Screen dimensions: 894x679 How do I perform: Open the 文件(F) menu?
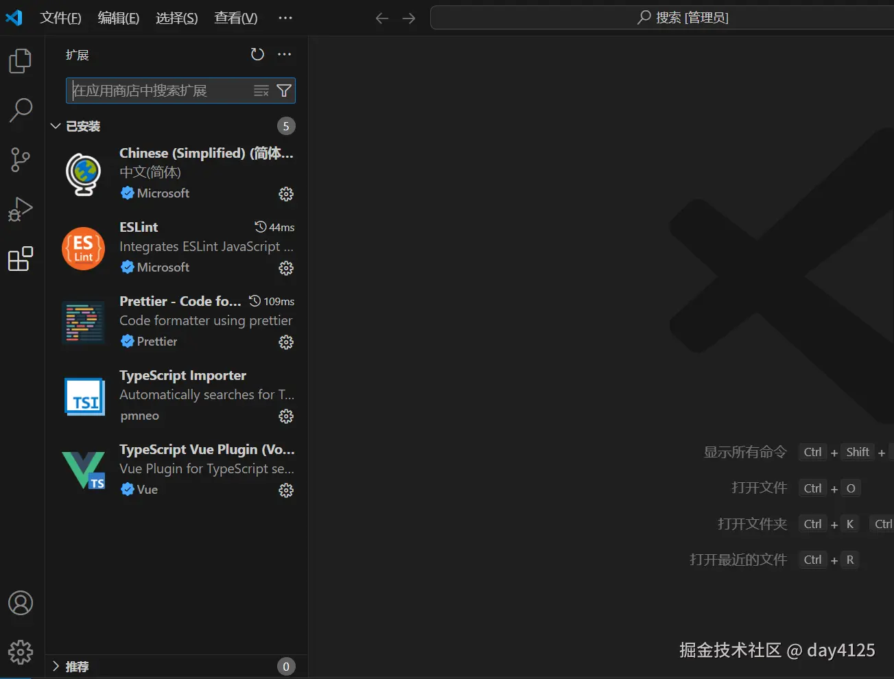coord(60,18)
